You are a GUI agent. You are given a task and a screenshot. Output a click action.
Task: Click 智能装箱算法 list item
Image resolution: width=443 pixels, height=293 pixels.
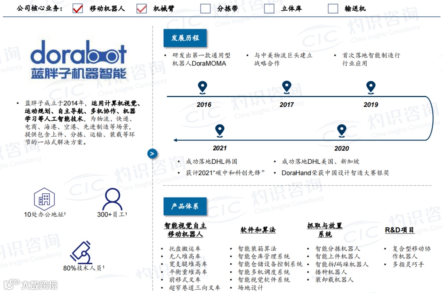(257, 249)
